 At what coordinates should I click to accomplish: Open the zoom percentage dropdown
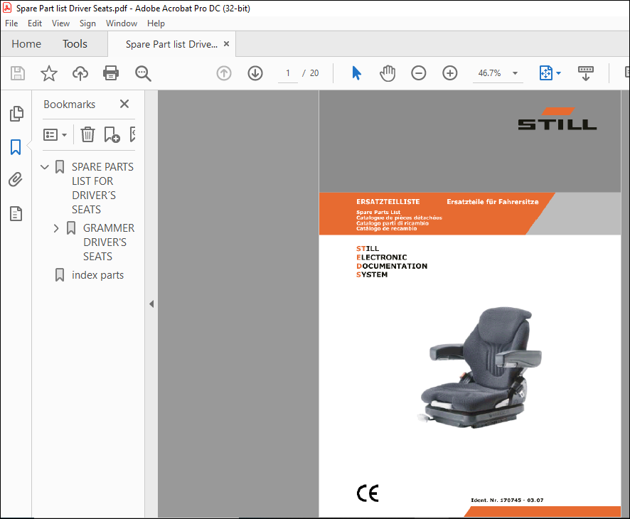pos(515,73)
